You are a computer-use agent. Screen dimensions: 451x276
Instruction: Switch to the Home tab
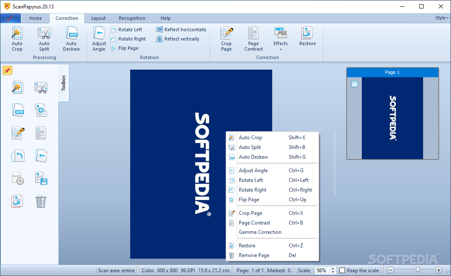coord(36,18)
